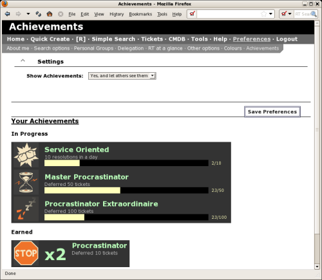Open the History menu
Viewport: 322px width, 280px height.
point(117,14)
